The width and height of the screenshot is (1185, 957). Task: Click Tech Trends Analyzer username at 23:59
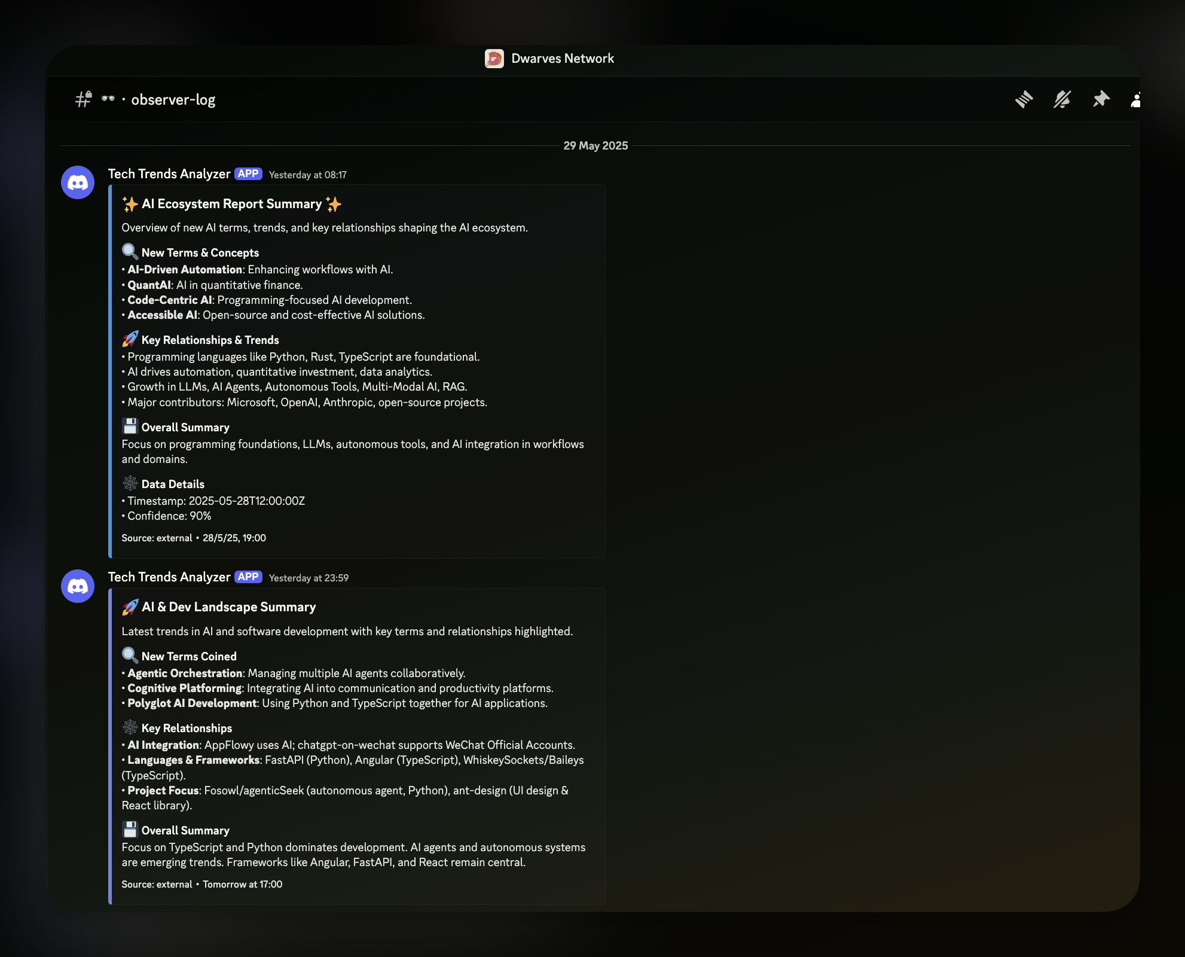tap(169, 577)
